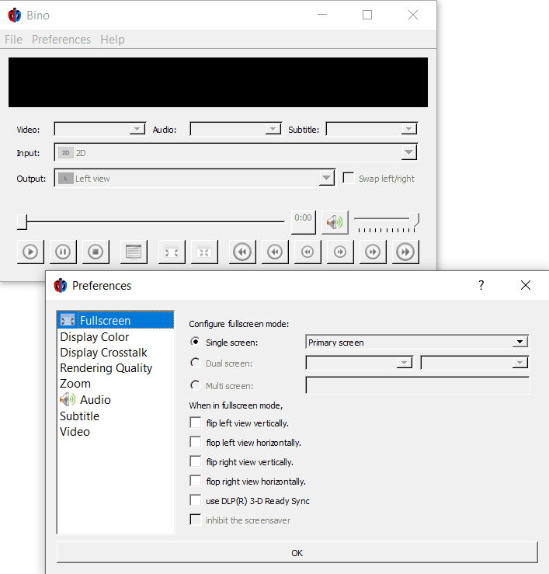Seek backward the largest step

point(242,252)
